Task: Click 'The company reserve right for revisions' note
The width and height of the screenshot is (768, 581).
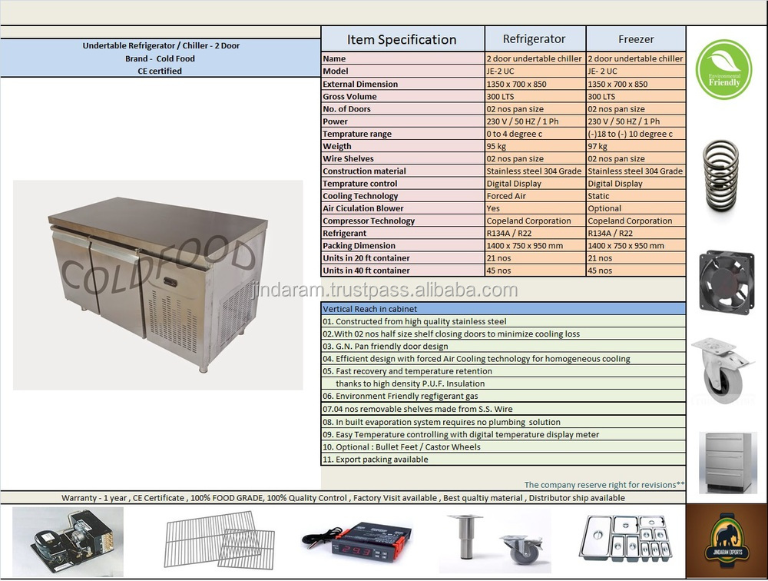Action: tap(604, 485)
